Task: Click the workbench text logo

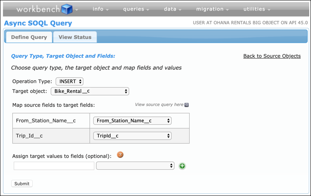Action: pos(38,9)
